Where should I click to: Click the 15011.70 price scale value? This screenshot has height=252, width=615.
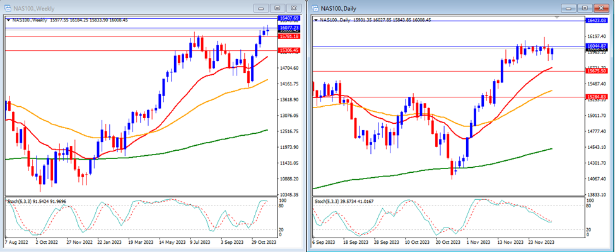click(596, 116)
